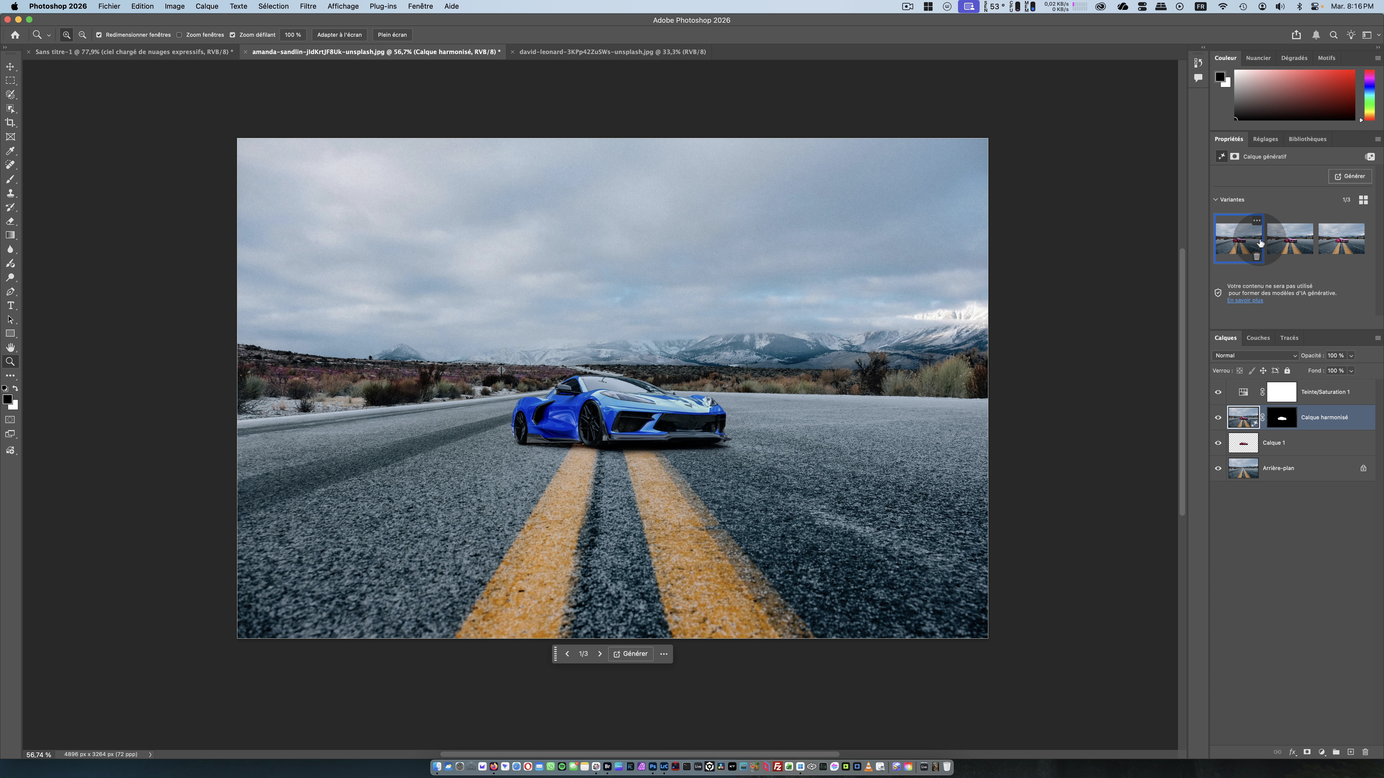The width and height of the screenshot is (1384, 778).
Task: Click the Home icon in options bar
Action: coord(15,35)
